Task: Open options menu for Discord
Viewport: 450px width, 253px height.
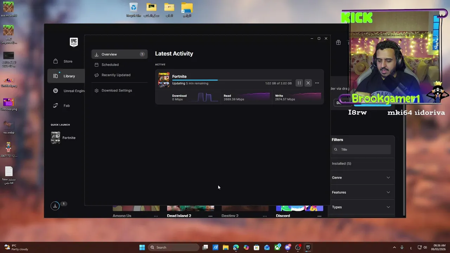Action: (x=319, y=216)
